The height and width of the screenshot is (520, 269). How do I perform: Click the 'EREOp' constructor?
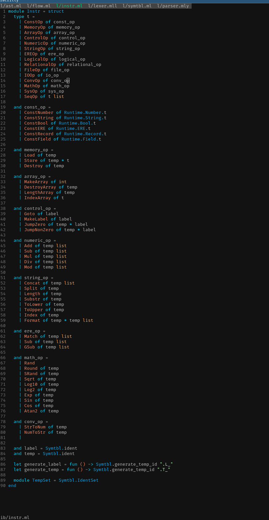coord(31,54)
